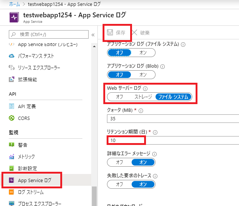The image size is (239, 206).
Task: Focus the 検索 (Ctrl+/) search box
Action: (49, 34)
